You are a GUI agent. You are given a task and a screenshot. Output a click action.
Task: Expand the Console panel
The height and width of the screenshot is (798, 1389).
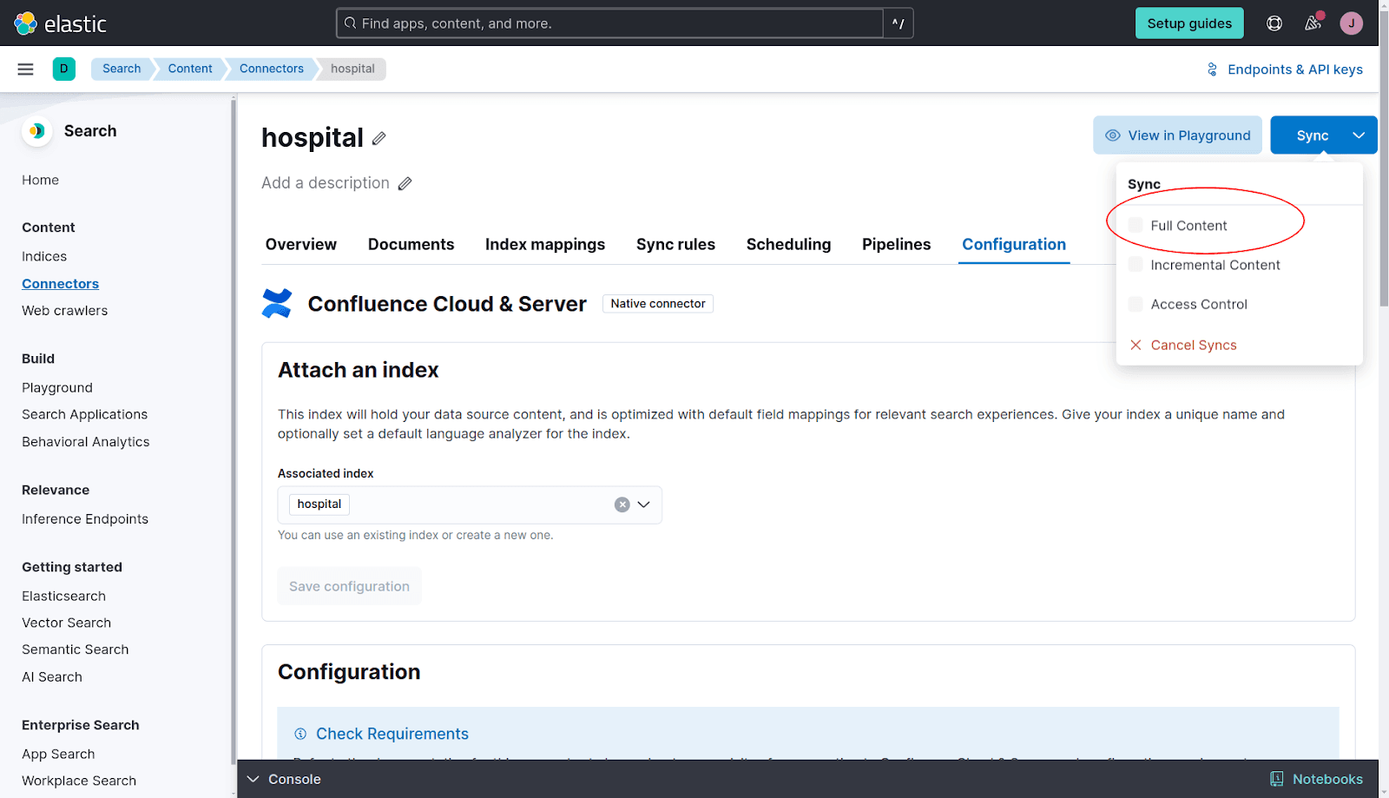click(253, 779)
